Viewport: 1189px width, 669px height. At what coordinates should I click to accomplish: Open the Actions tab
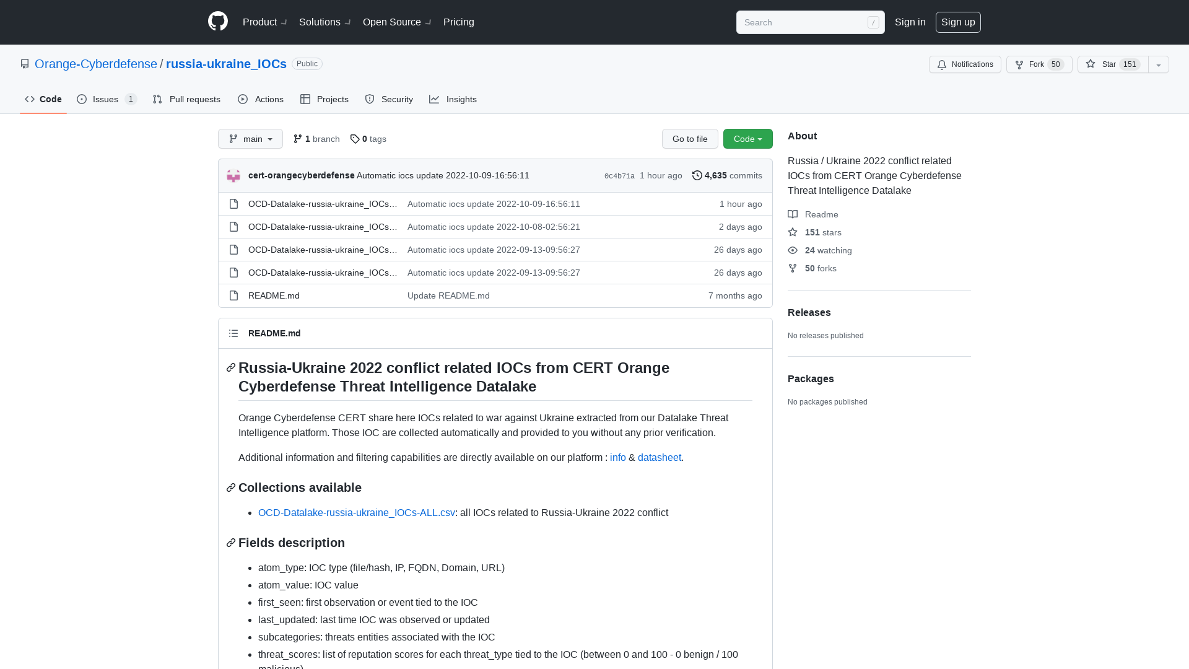click(x=261, y=99)
